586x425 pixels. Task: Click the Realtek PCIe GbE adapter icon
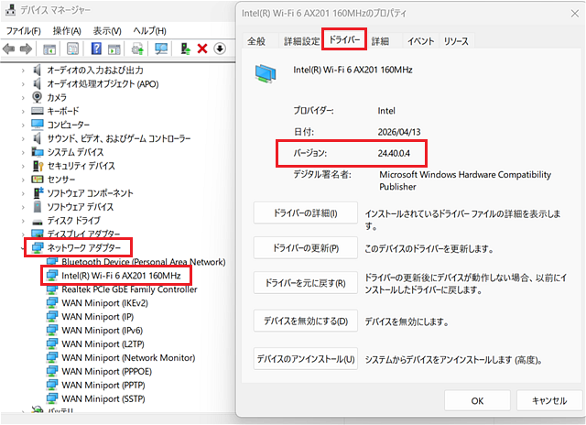coord(52,289)
